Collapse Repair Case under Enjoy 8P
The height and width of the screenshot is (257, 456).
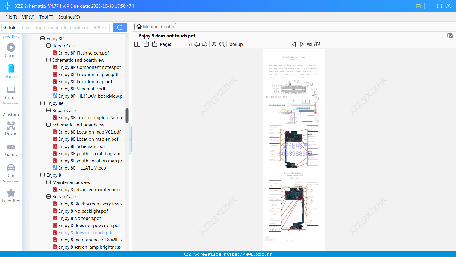click(49, 46)
